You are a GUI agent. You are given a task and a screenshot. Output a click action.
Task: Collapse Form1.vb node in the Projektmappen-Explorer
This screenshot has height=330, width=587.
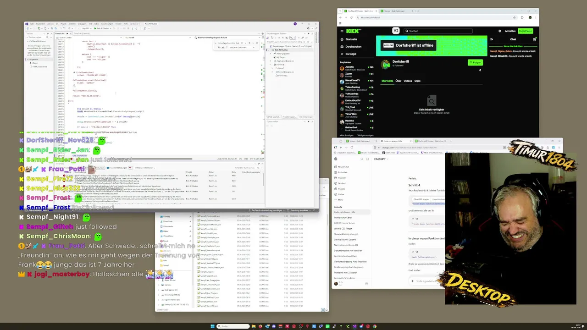[x=271, y=65]
